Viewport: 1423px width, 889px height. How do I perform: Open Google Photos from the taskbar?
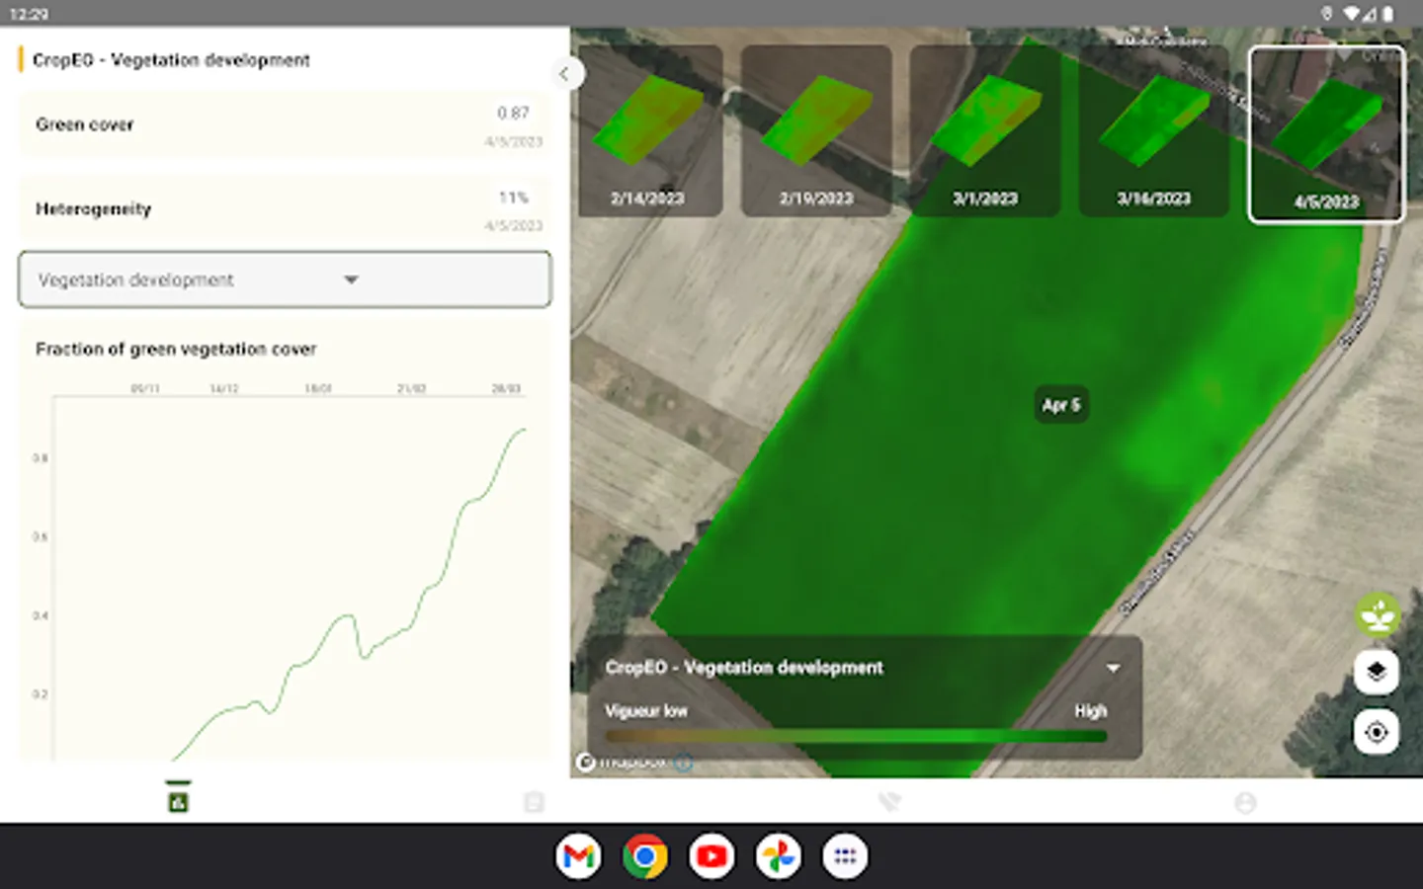click(x=779, y=856)
